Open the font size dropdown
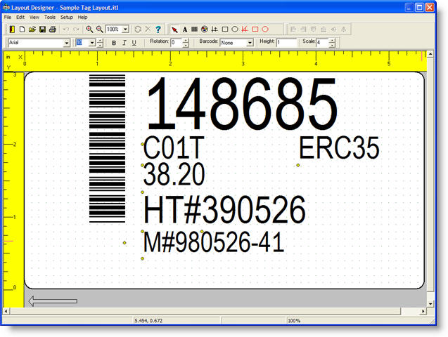448x337 pixels. click(92, 43)
